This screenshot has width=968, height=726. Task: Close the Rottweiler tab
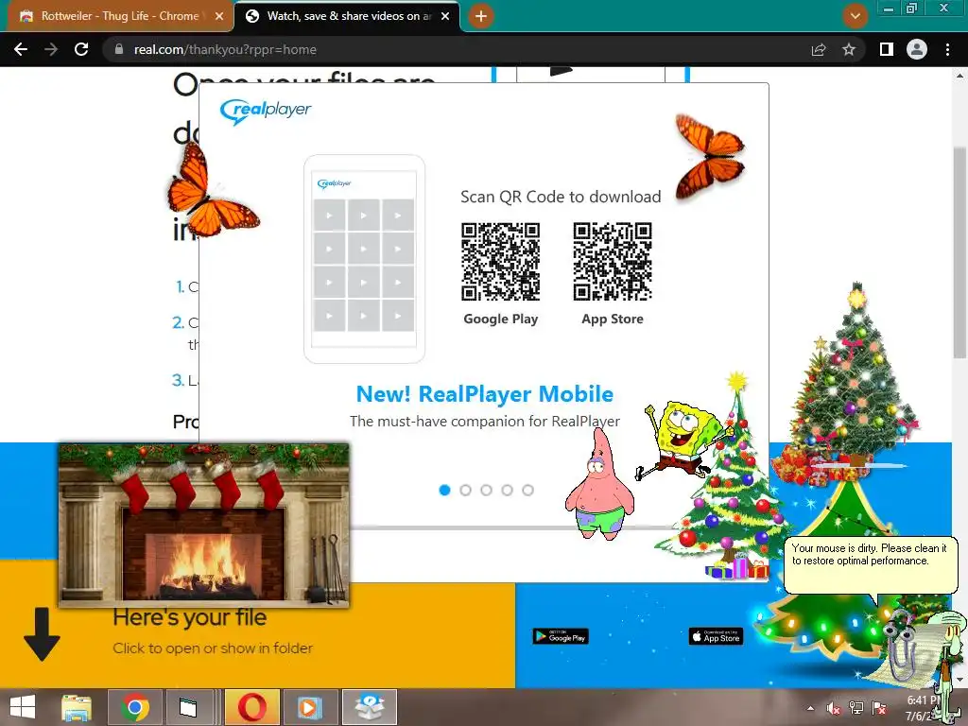(x=219, y=17)
